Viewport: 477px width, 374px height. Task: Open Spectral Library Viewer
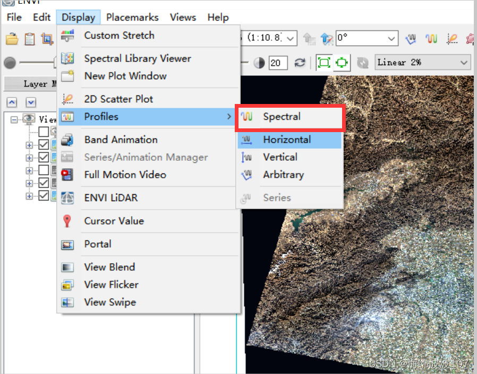click(x=148, y=58)
